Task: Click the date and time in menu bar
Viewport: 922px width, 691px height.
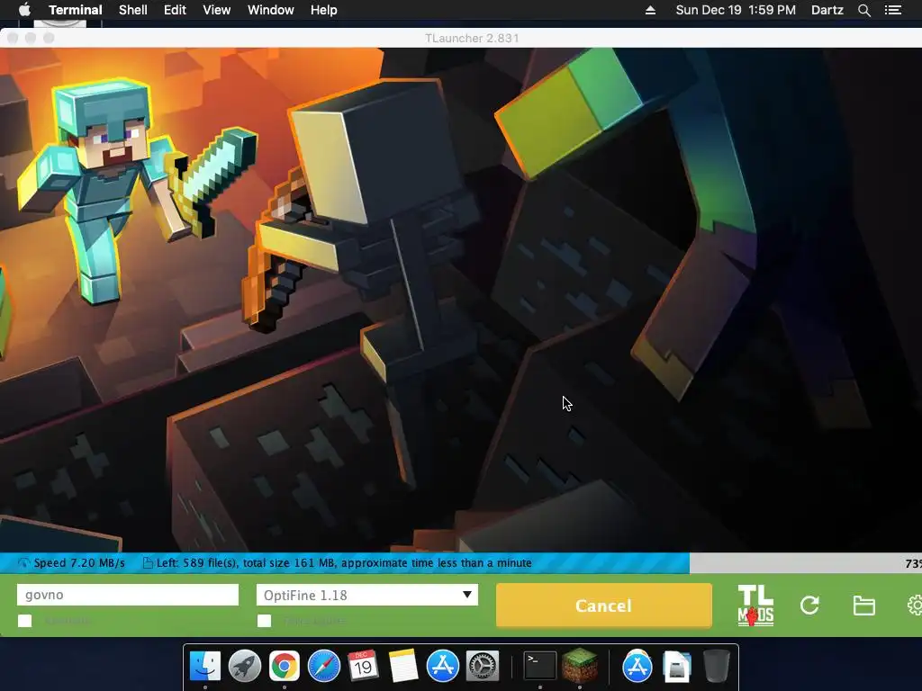Action: [x=736, y=10]
